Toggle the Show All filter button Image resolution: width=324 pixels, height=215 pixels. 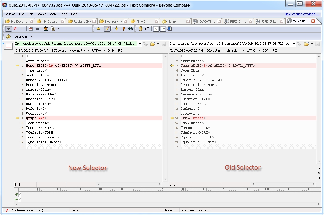pyautogui.click(x=8, y=29)
